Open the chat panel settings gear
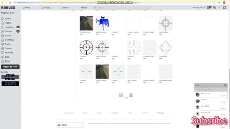 [225, 85]
